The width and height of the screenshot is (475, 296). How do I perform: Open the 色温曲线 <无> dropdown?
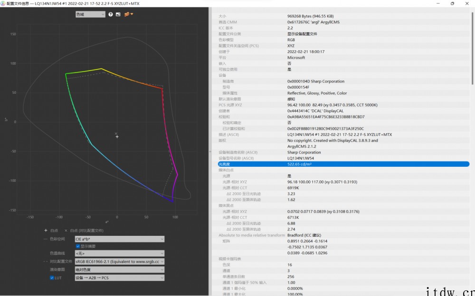pyautogui.click(x=120, y=253)
